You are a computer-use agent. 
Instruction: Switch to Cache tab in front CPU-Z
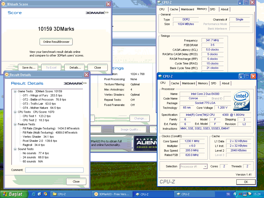point(175,83)
